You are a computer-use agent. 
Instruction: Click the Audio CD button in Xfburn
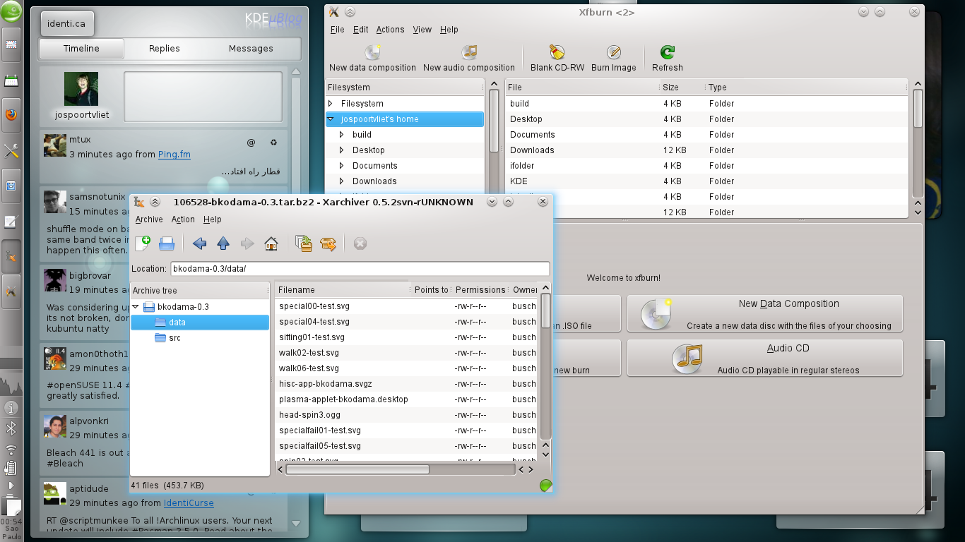[x=764, y=358]
